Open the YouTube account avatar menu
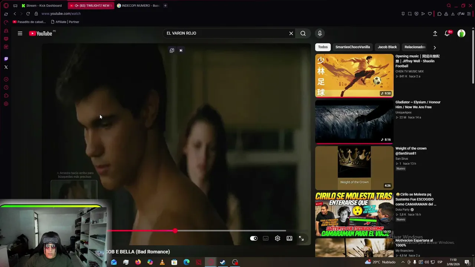Image resolution: width=475 pixels, height=267 pixels. [x=461, y=33]
